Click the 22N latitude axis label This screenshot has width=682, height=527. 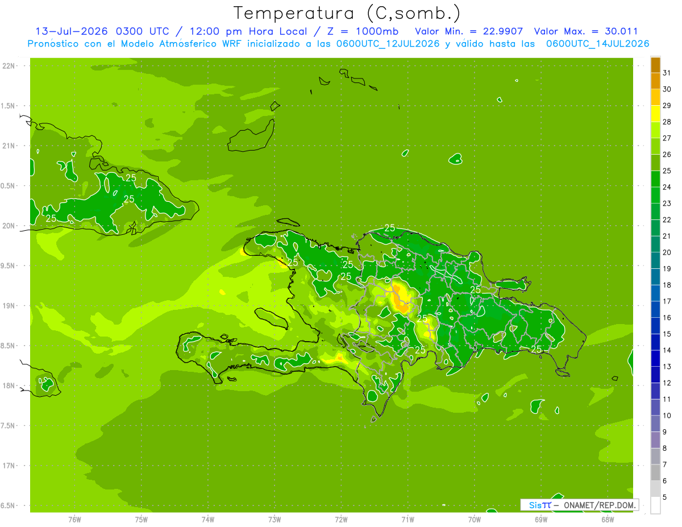pyautogui.click(x=10, y=65)
